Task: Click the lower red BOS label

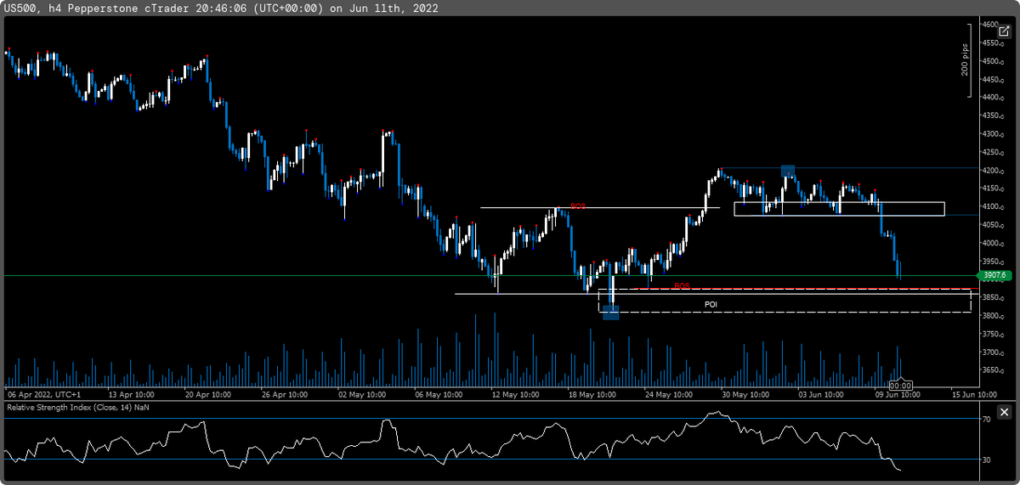Action: pyautogui.click(x=682, y=286)
